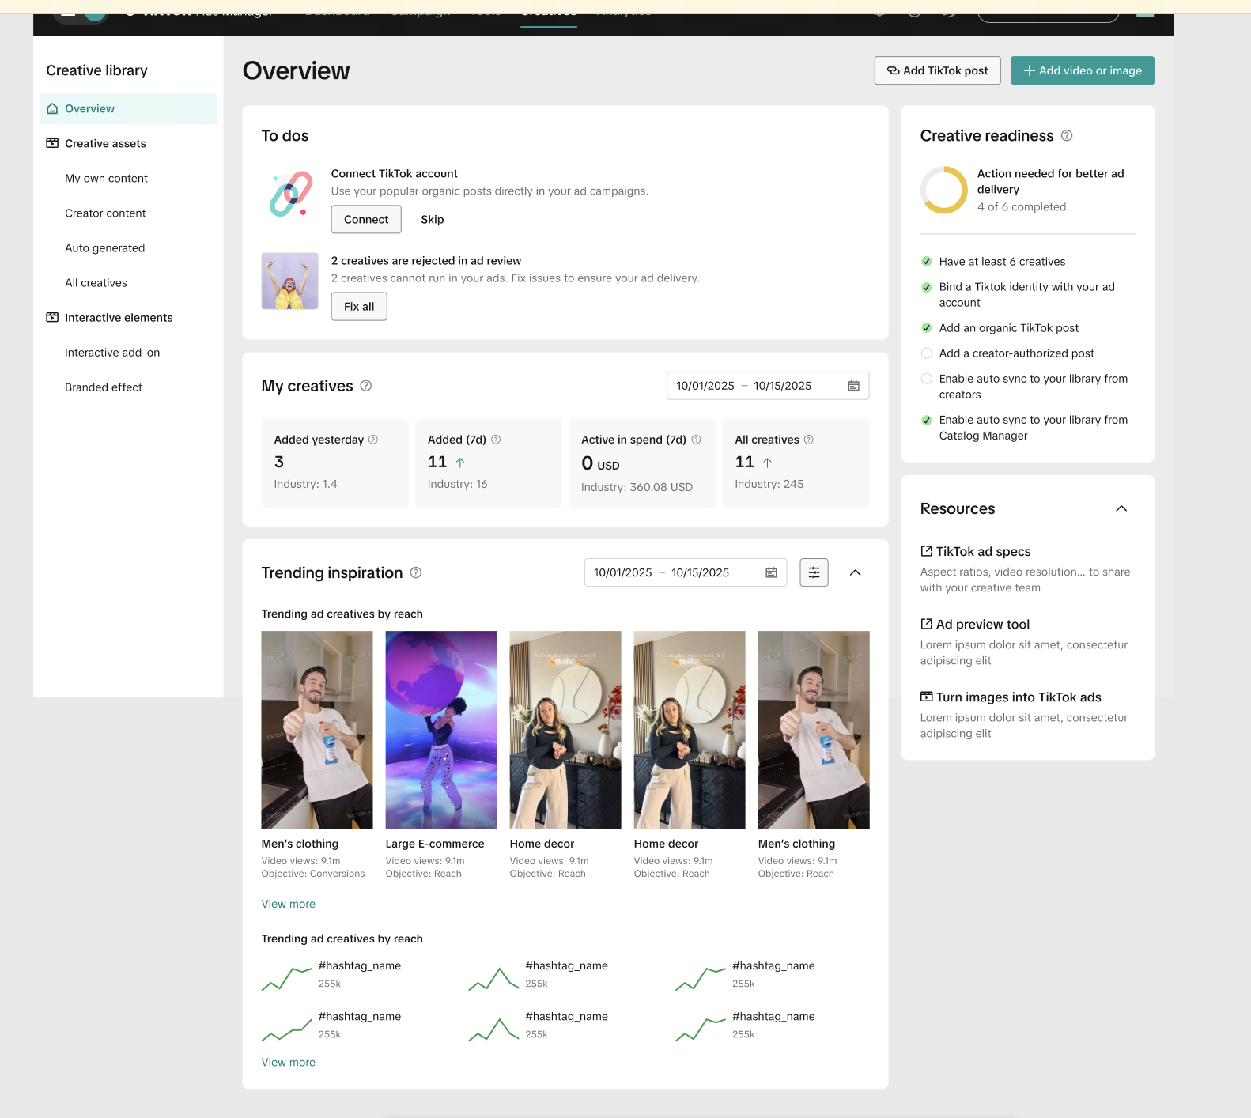Collapse the Resources panel

click(1121, 508)
